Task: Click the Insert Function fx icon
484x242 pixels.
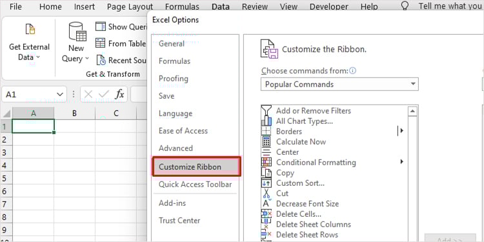Action: pyautogui.click(x=119, y=94)
